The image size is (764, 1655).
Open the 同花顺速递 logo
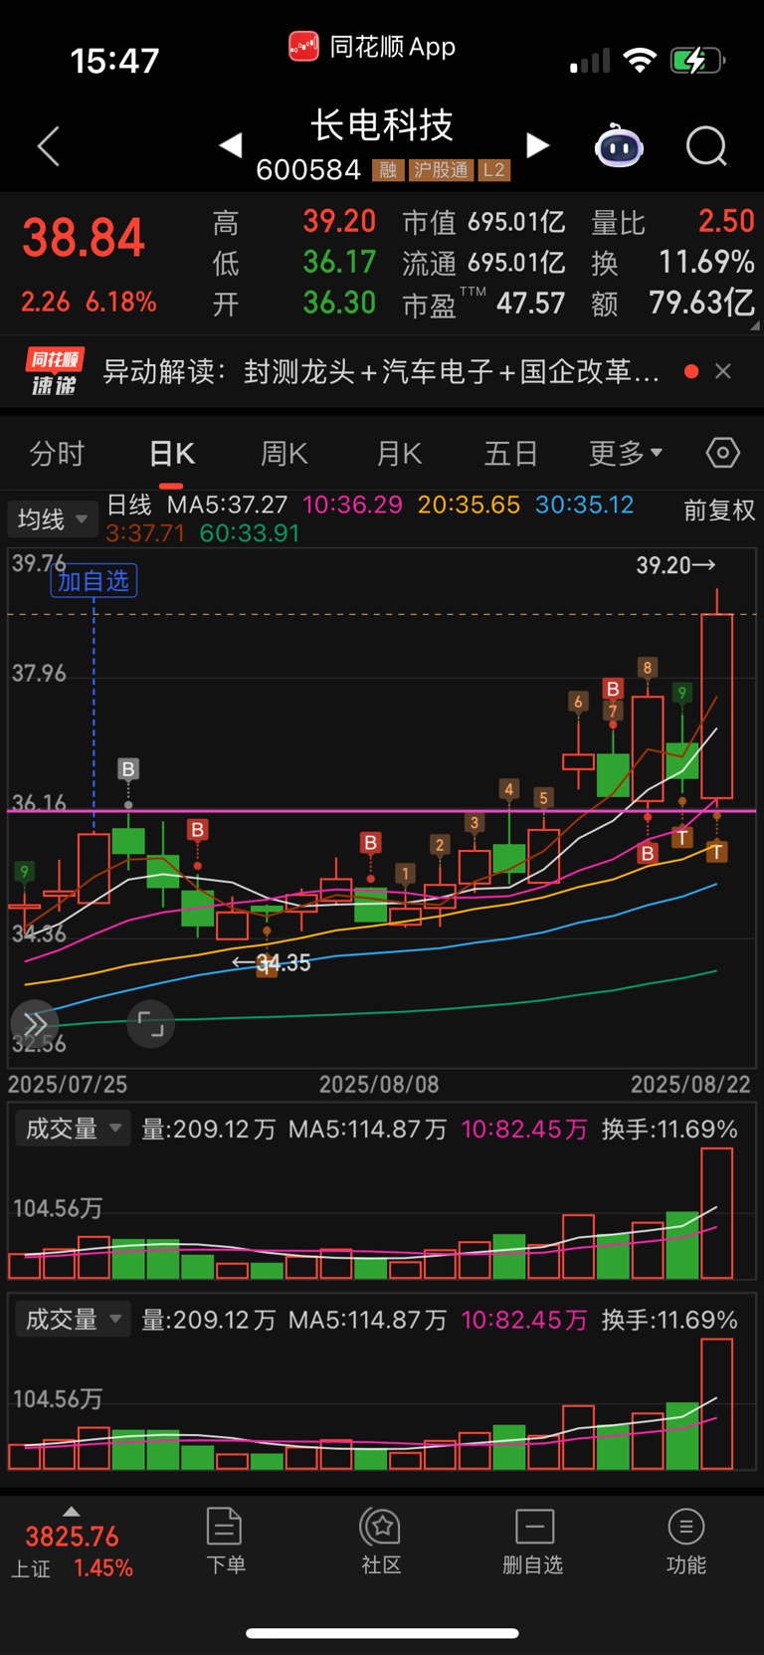pyautogui.click(x=55, y=371)
